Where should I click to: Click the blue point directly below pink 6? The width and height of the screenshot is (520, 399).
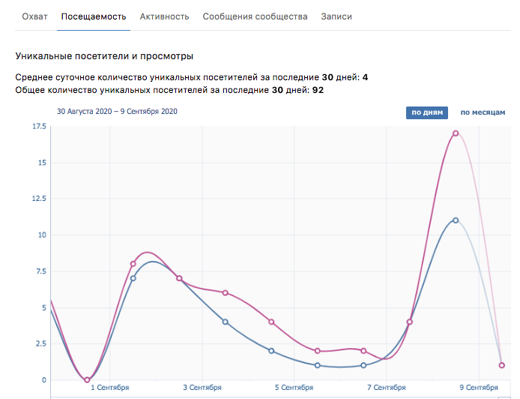pos(225,322)
